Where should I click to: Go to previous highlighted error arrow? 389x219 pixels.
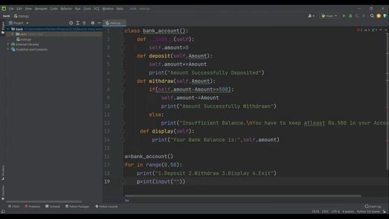coord(381,30)
